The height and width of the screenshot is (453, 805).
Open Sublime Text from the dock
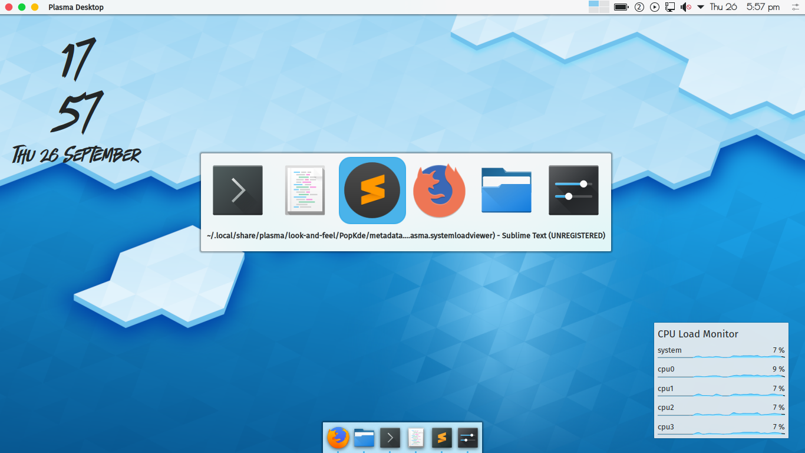pyautogui.click(x=442, y=438)
